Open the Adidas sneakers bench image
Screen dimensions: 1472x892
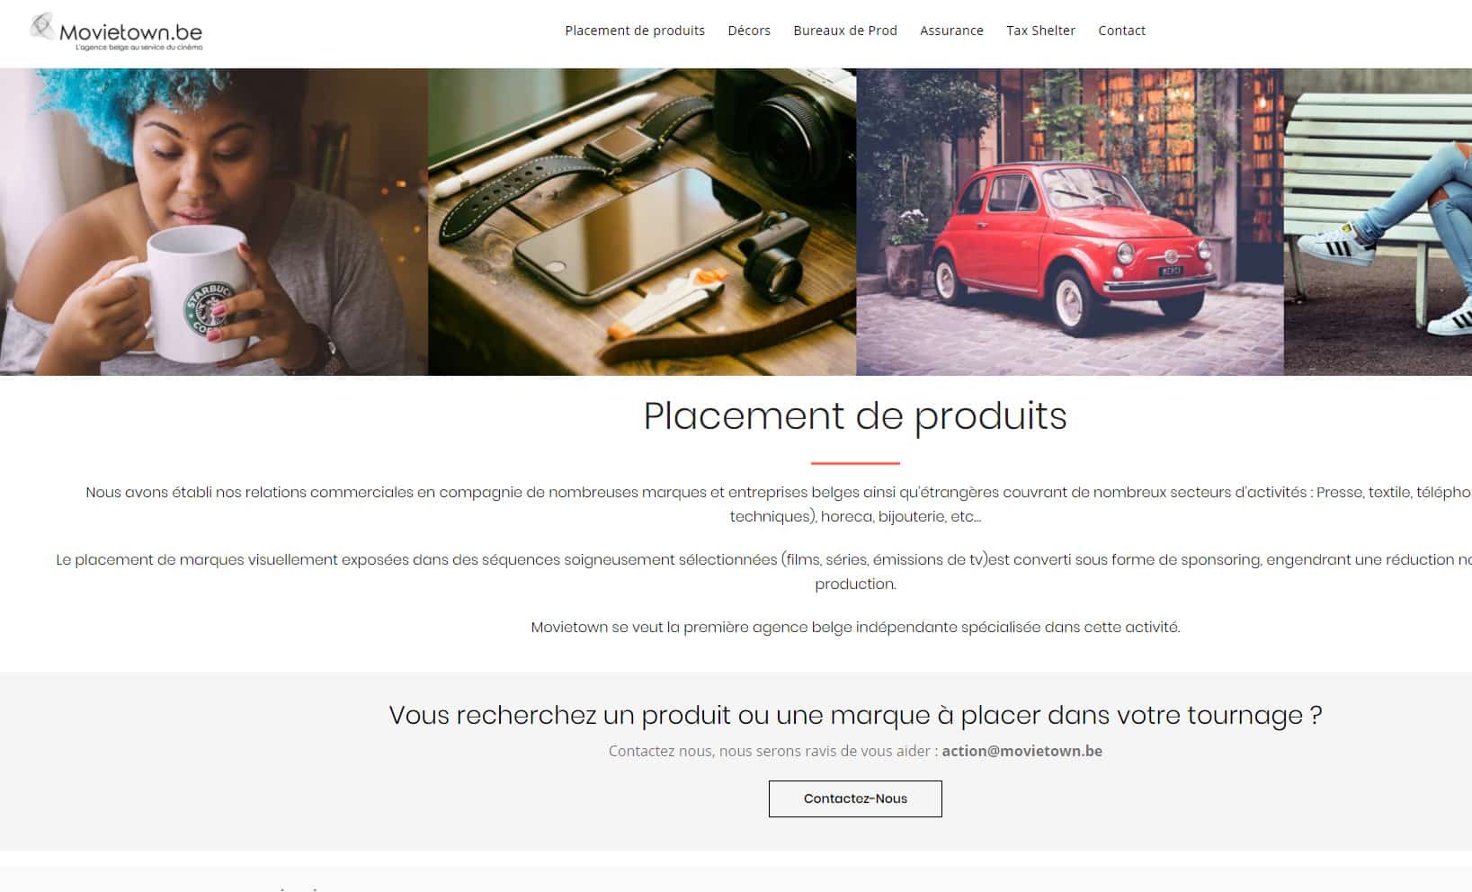coord(1378,222)
